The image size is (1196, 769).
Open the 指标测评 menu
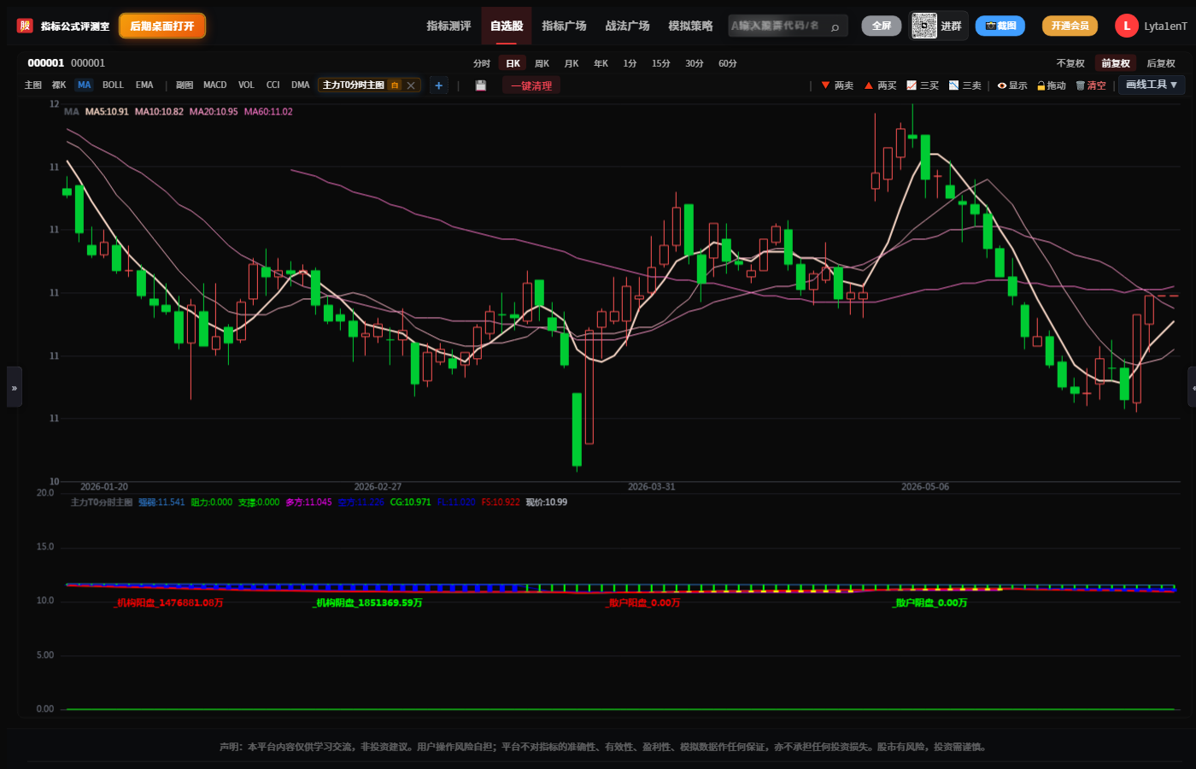coord(448,26)
